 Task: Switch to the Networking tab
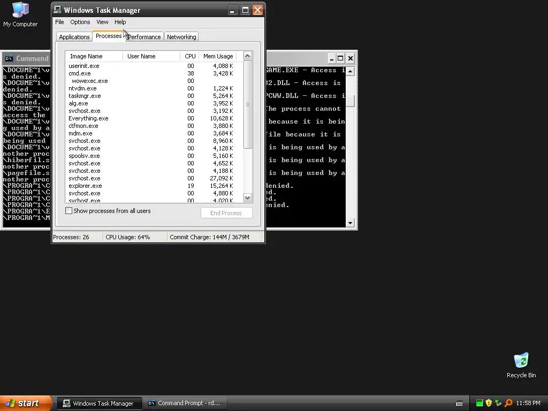point(181,37)
